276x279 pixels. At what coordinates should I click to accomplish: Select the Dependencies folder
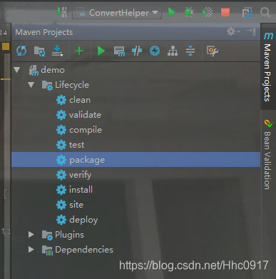pos(84,250)
